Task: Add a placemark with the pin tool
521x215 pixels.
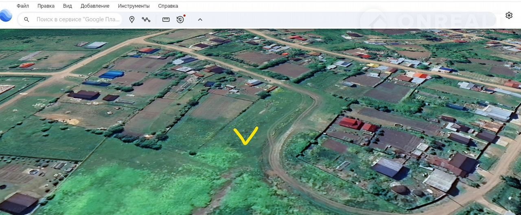Action: point(132,20)
